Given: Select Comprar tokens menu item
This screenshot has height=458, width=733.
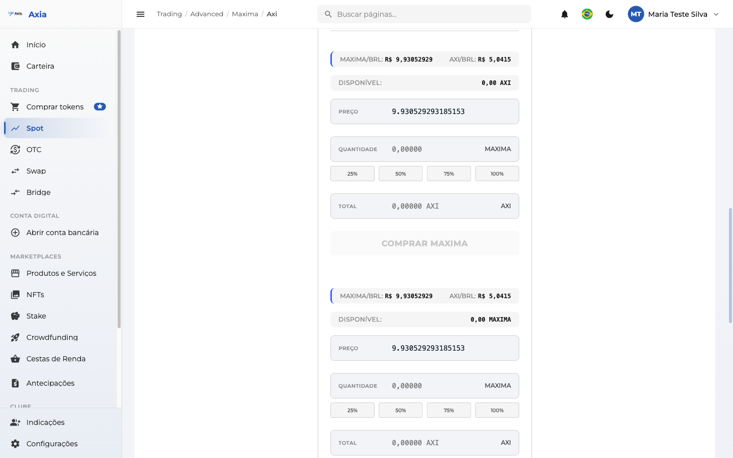Looking at the screenshot, I should coord(58,107).
